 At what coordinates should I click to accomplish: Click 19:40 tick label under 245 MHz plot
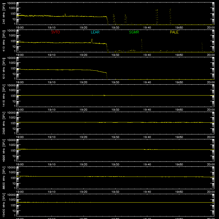click(x=147, y=28)
